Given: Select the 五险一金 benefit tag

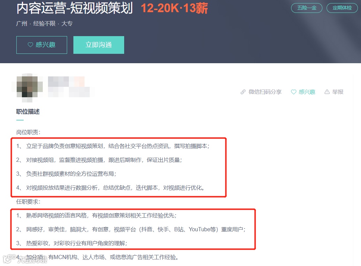Looking at the screenshot, I should (306, 8).
